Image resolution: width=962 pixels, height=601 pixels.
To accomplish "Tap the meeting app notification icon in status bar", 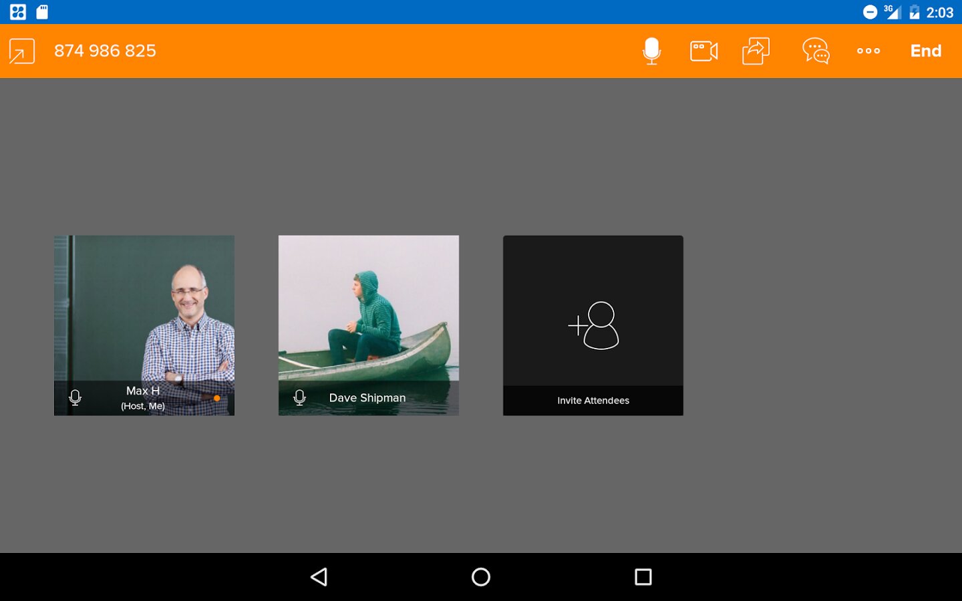I will click(18, 12).
